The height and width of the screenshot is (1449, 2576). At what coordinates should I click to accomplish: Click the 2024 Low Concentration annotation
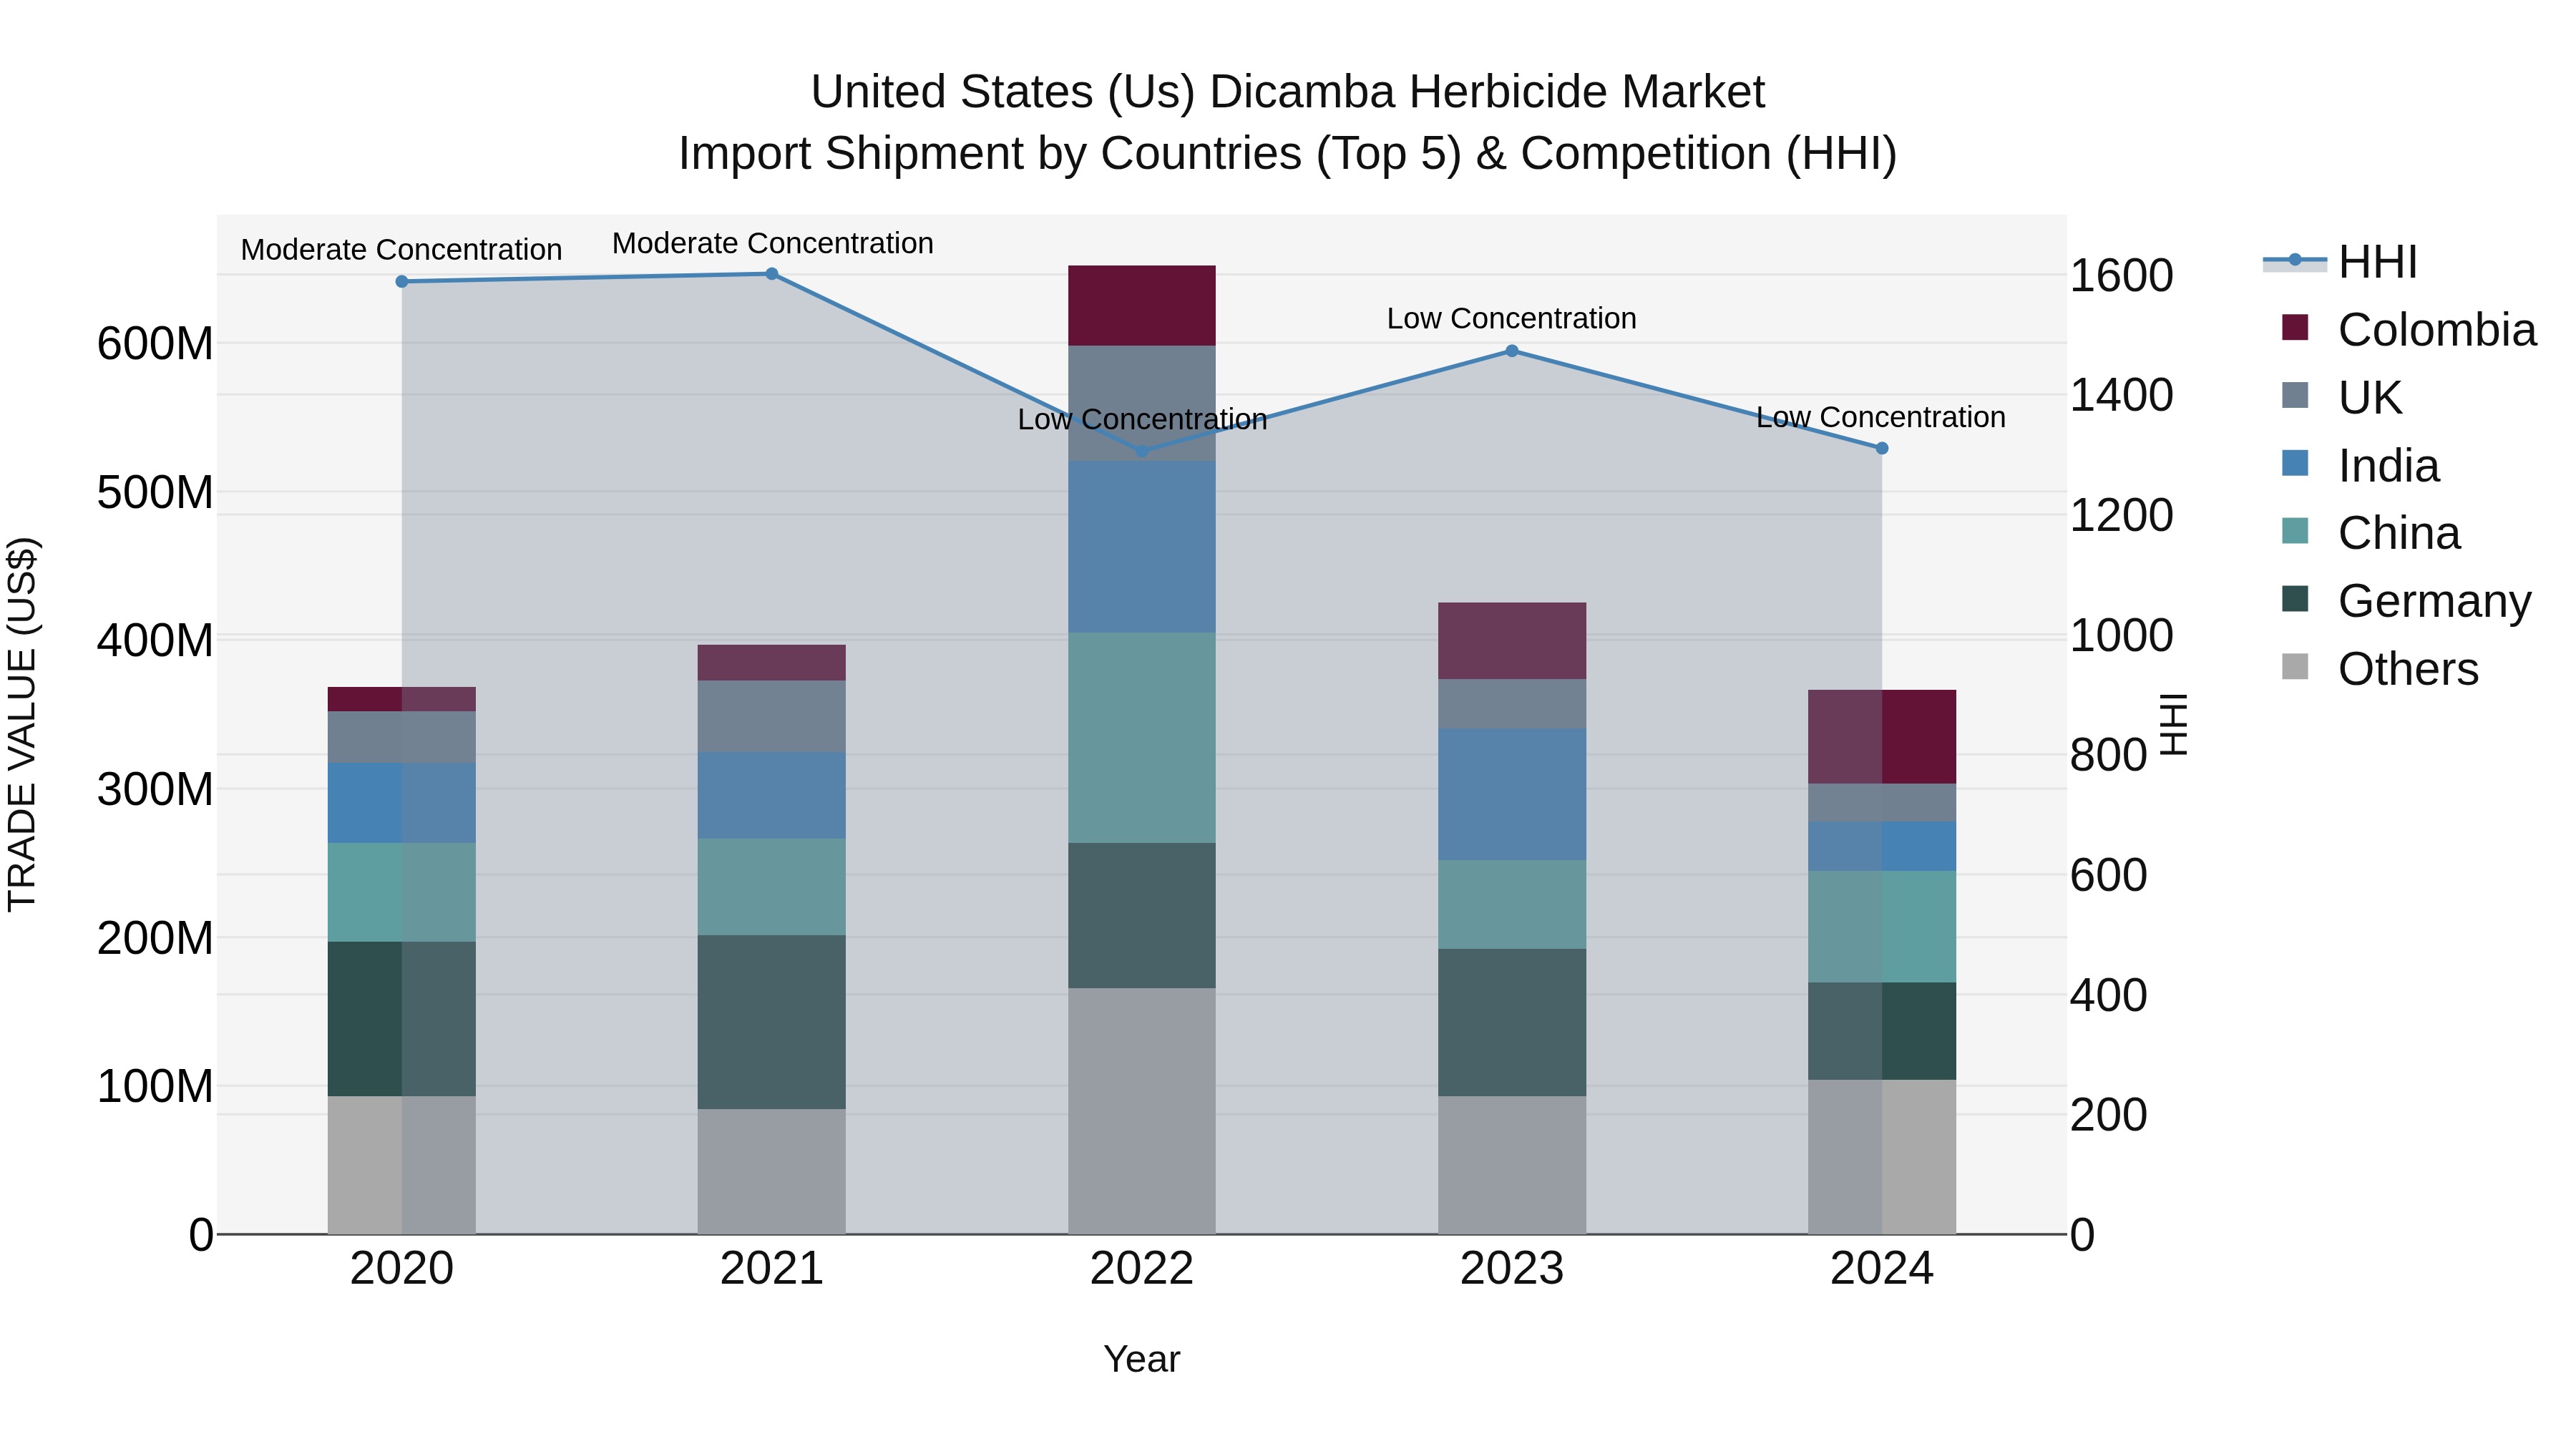coord(1881,417)
